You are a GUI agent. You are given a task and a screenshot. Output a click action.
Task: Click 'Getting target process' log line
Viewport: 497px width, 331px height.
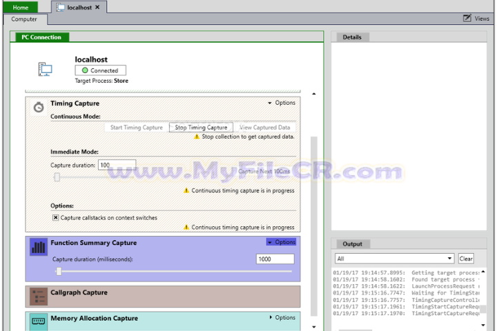[407, 272]
